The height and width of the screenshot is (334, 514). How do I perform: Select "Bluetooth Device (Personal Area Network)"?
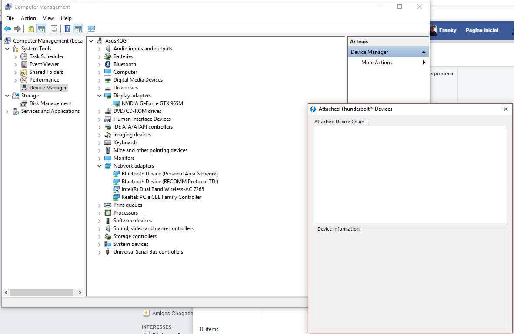(170, 174)
